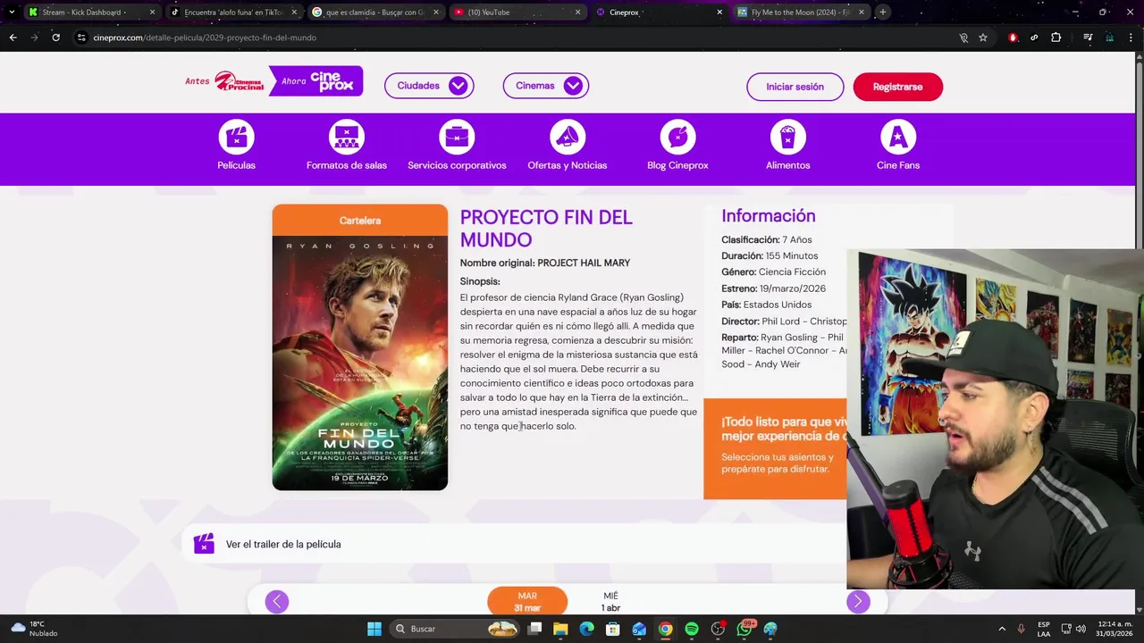This screenshot has height=643, width=1144.
Task: Click the Cinemas Procinal logo
Action: (x=239, y=81)
